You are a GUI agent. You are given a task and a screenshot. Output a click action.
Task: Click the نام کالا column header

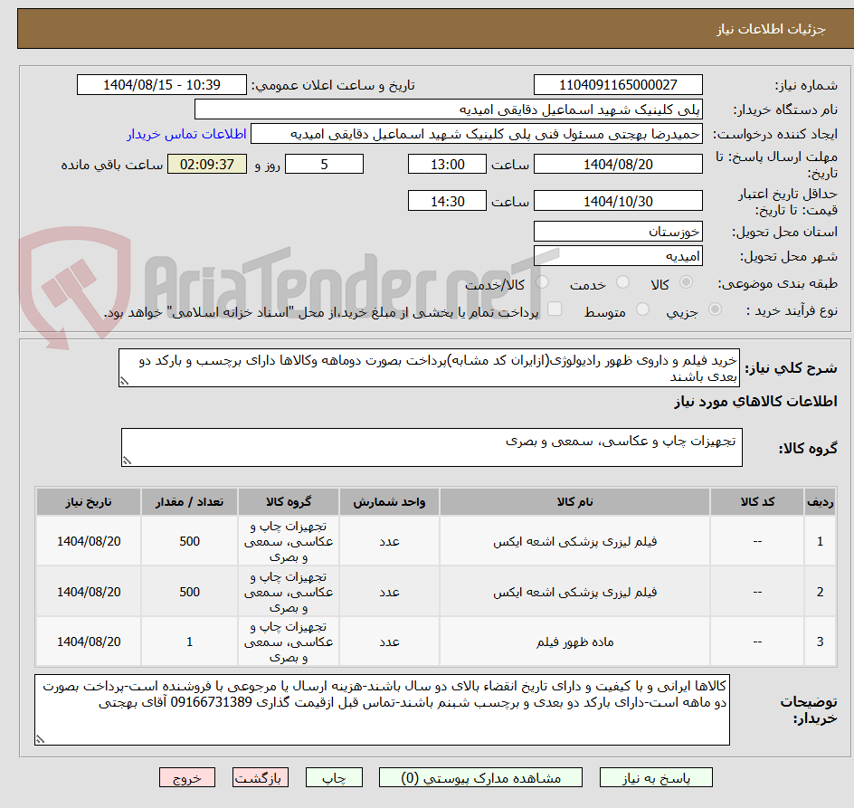[x=574, y=502]
